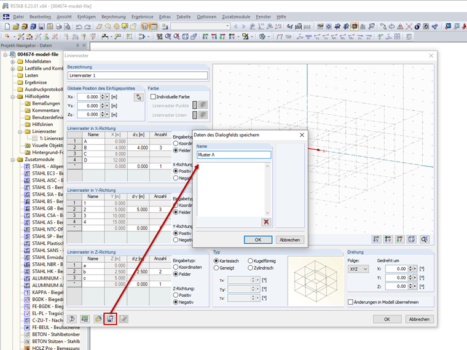The width and height of the screenshot is (467, 350).
Task: Open the Zusatzmodule menu
Action: click(x=236, y=17)
